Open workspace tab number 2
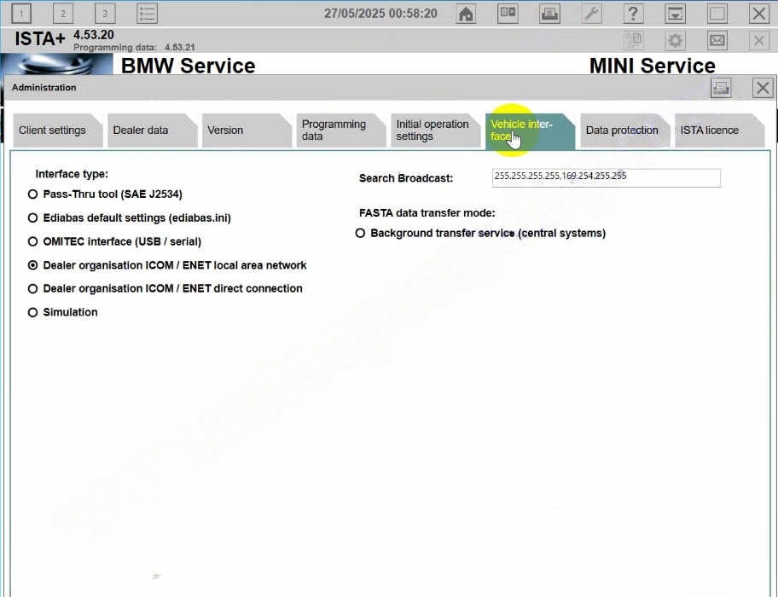Viewport: 778px width, 597px height. tap(62, 14)
